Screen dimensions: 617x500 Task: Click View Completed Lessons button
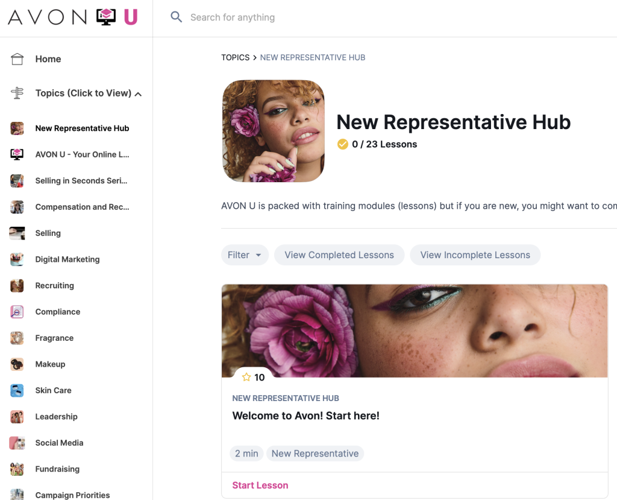(339, 255)
